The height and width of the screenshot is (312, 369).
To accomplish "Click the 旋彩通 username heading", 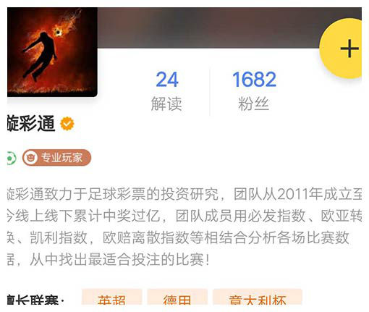I will click(x=31, y=123).
